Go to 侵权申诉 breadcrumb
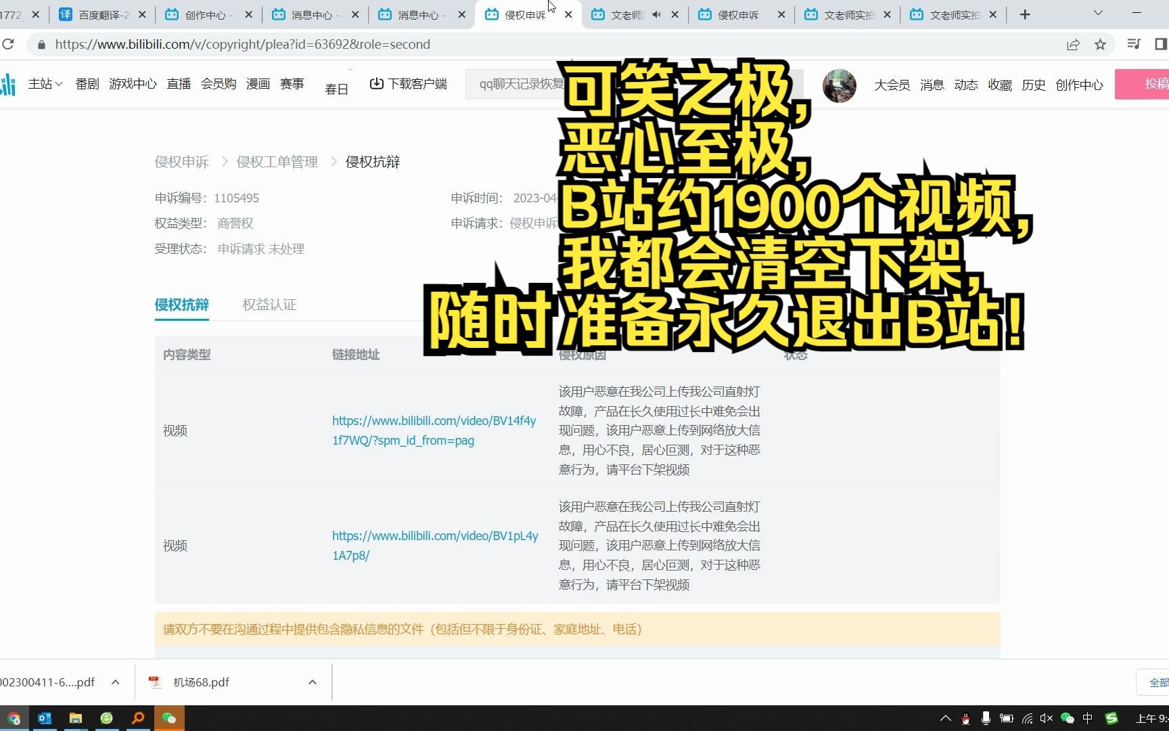1169x731 pixels. point(181,162)
